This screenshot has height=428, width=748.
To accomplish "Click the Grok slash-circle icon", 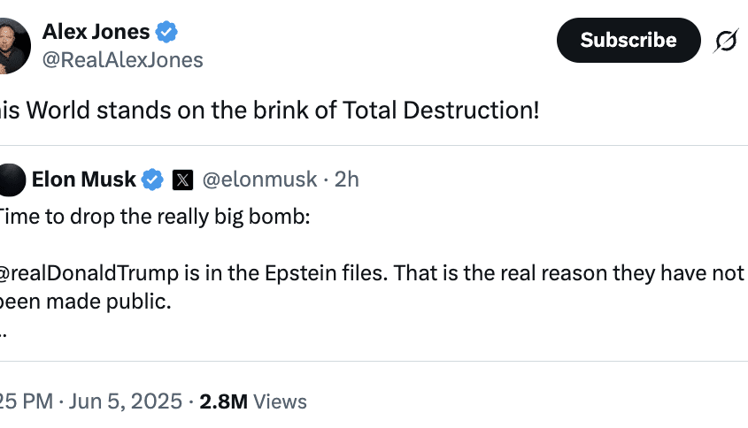I will tap(726, 40).
